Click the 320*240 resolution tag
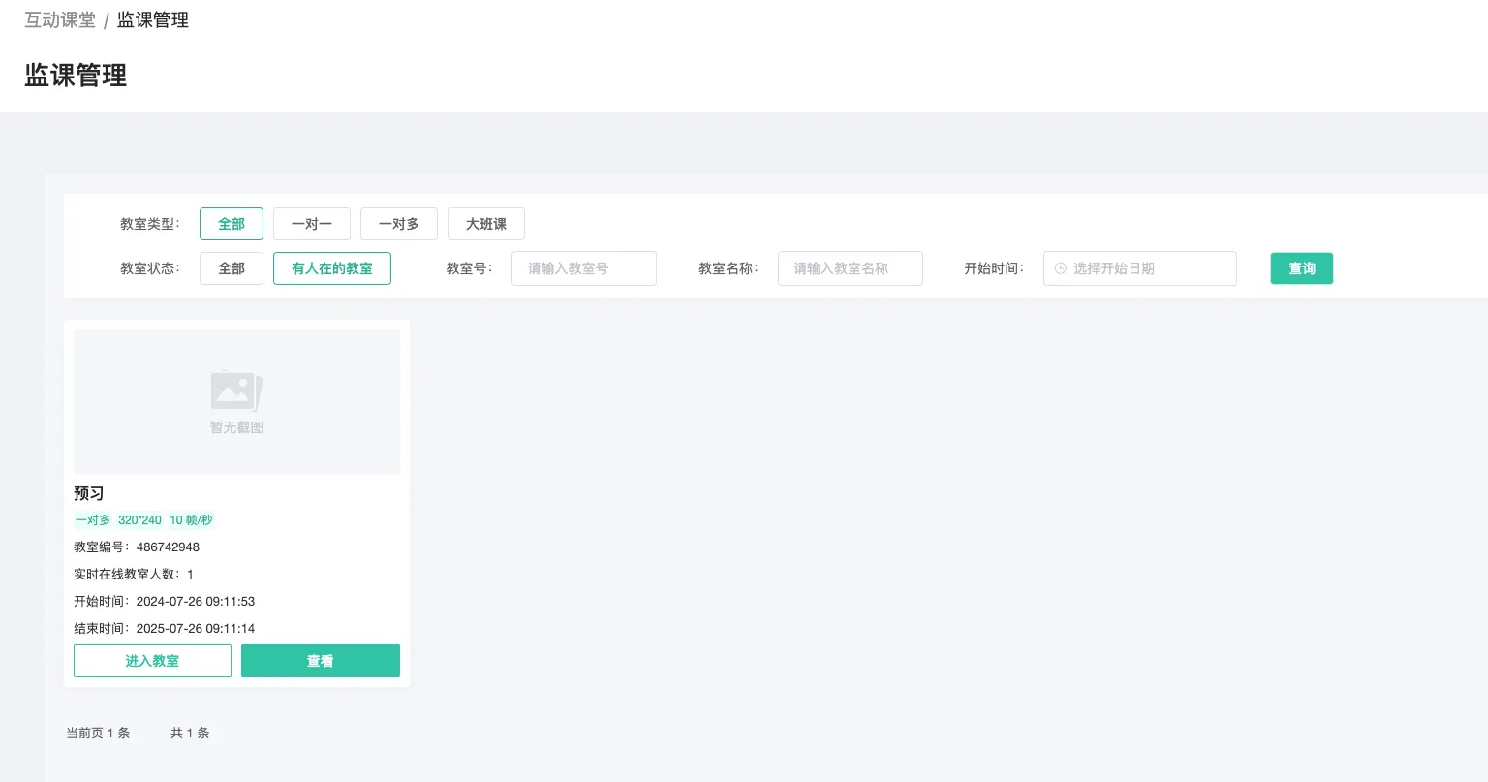Image resolution: width=1488 pixels, height=782 pixels. click(x=139, y=520)
